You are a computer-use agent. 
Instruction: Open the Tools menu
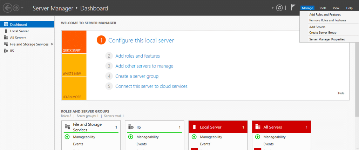point(323,8)
